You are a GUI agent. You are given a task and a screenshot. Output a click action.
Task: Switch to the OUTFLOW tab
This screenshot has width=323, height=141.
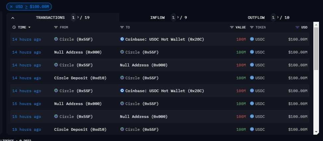pyautogui.click(x=256, y=18)
